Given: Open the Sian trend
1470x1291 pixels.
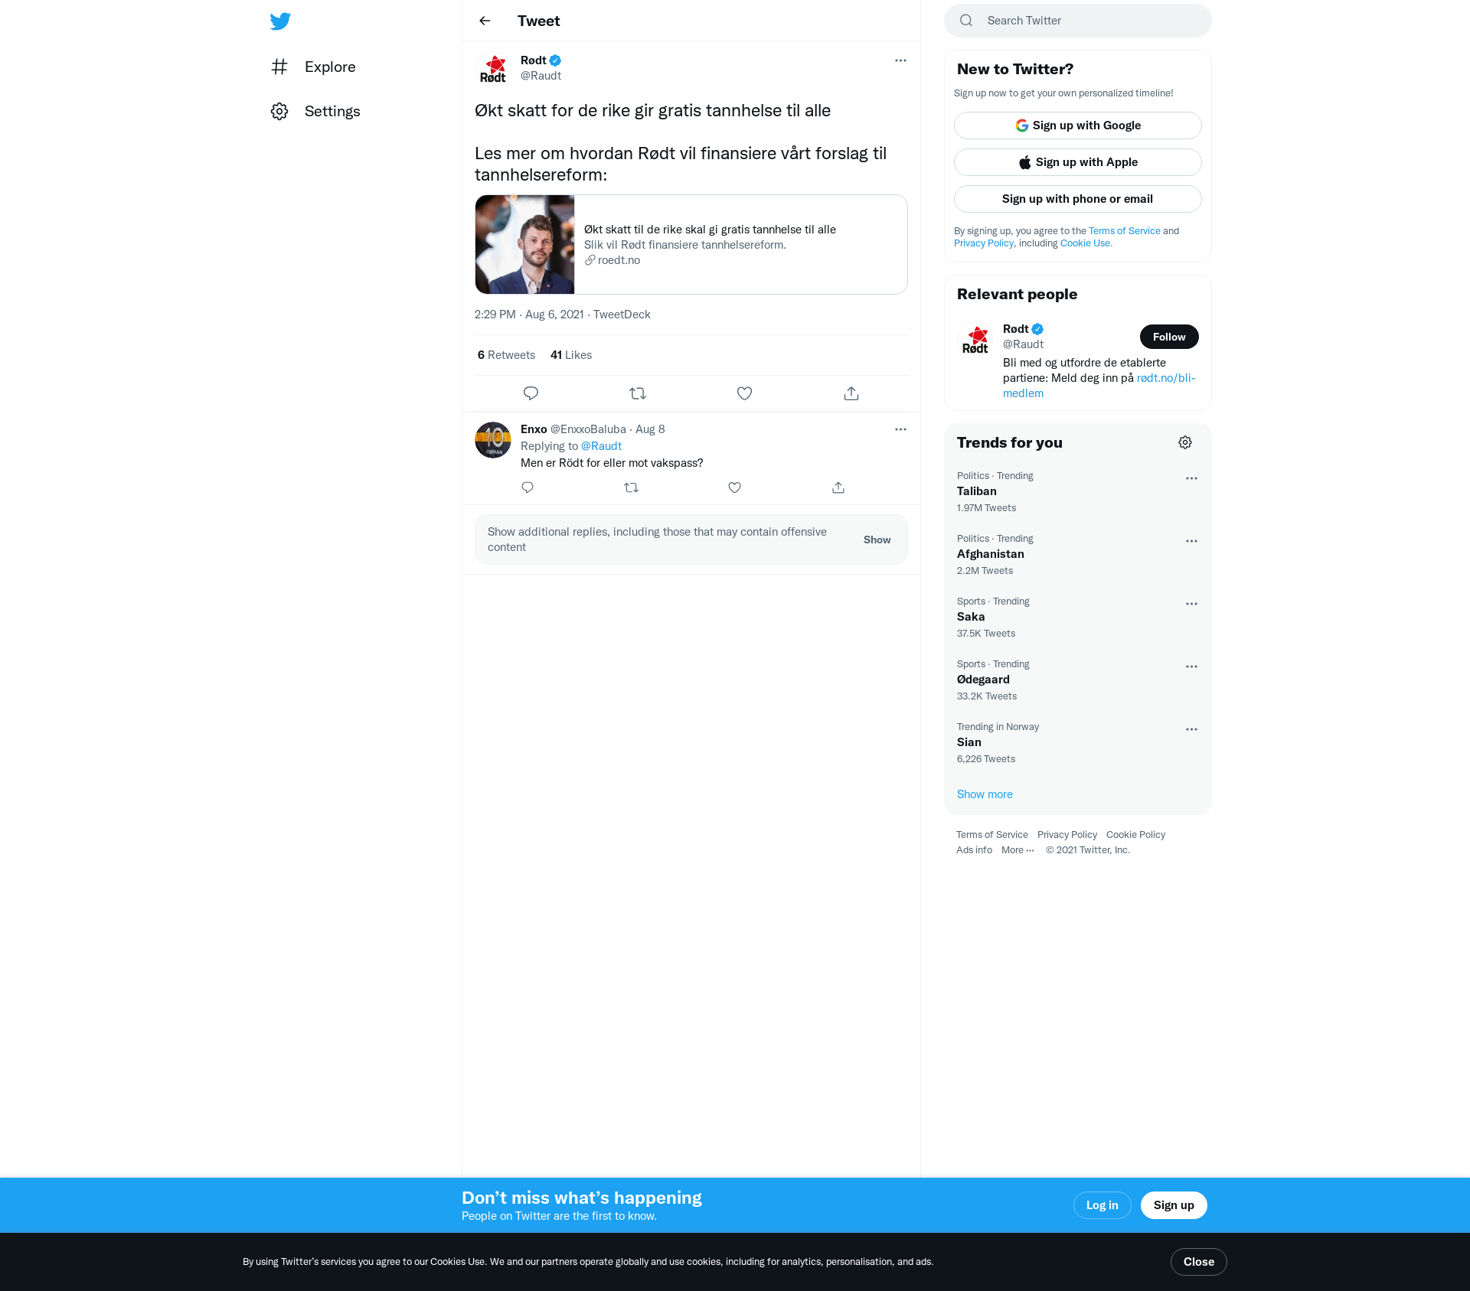Looking at the screenshot, I should coord(1078,742).
